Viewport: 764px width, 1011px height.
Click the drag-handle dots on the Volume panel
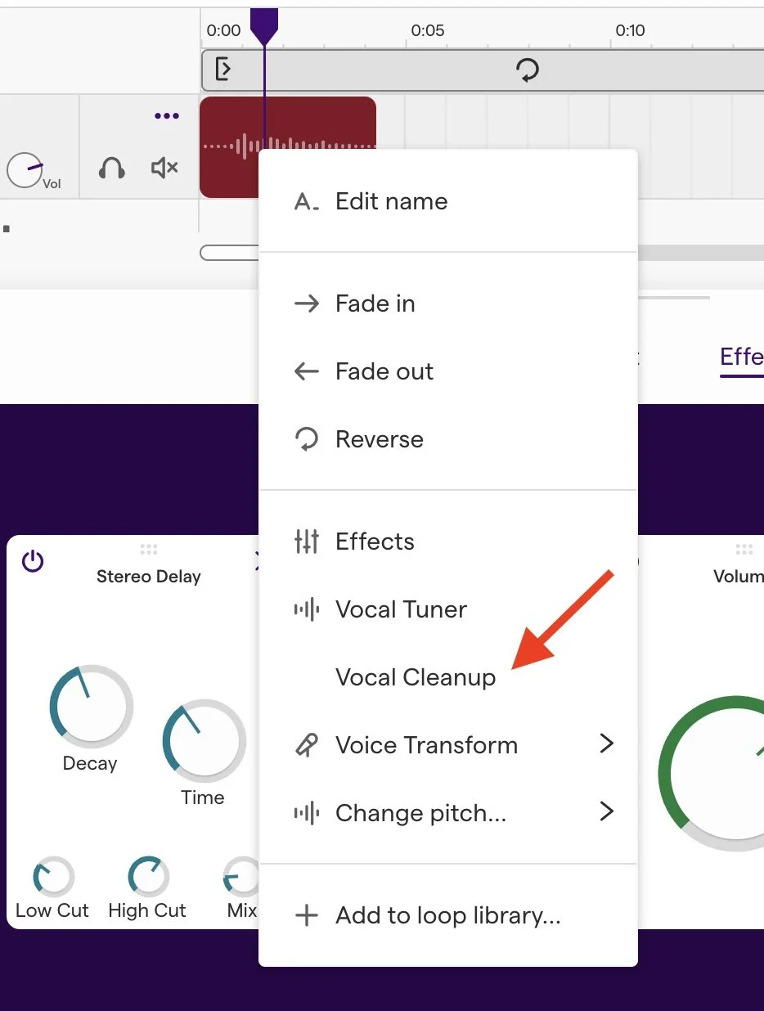pos(743,550)
